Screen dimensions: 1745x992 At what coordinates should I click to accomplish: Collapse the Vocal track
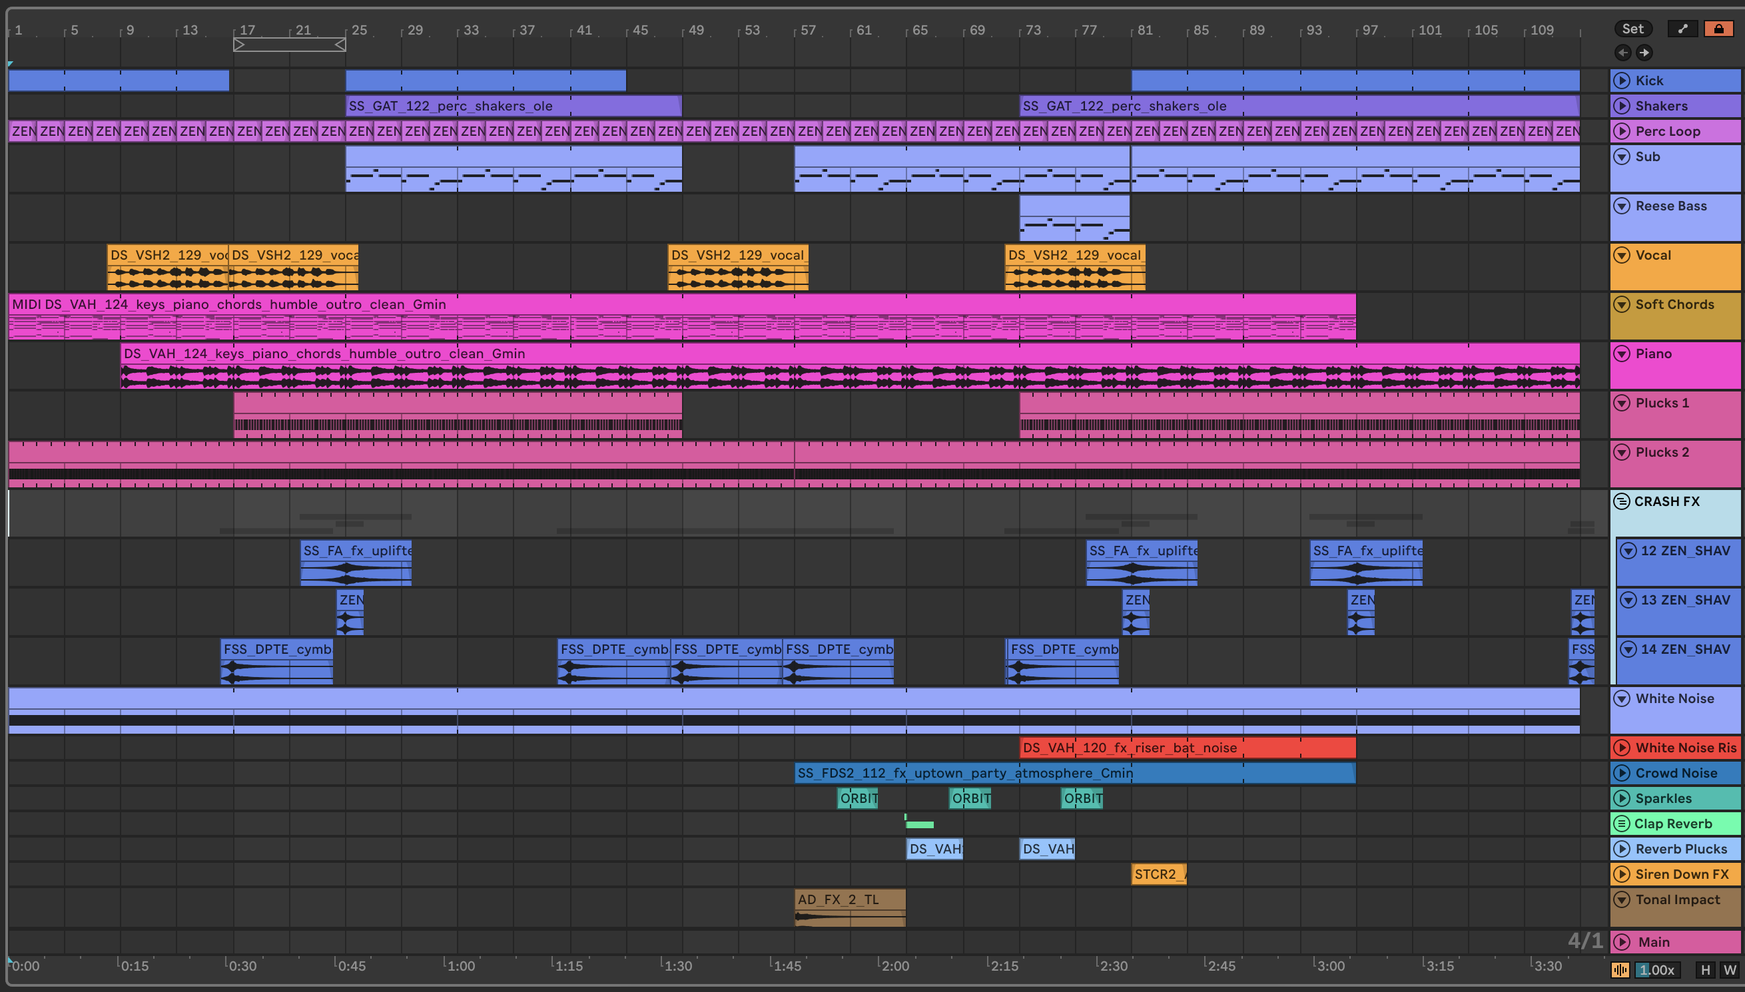[x=1622, y=255]
